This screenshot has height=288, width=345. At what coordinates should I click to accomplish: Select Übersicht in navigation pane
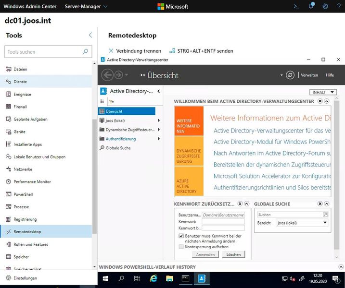(127, 111)
